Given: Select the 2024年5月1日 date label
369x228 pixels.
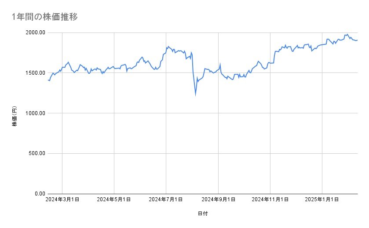Looking at the screenshot, I should [x=114, y=199].
